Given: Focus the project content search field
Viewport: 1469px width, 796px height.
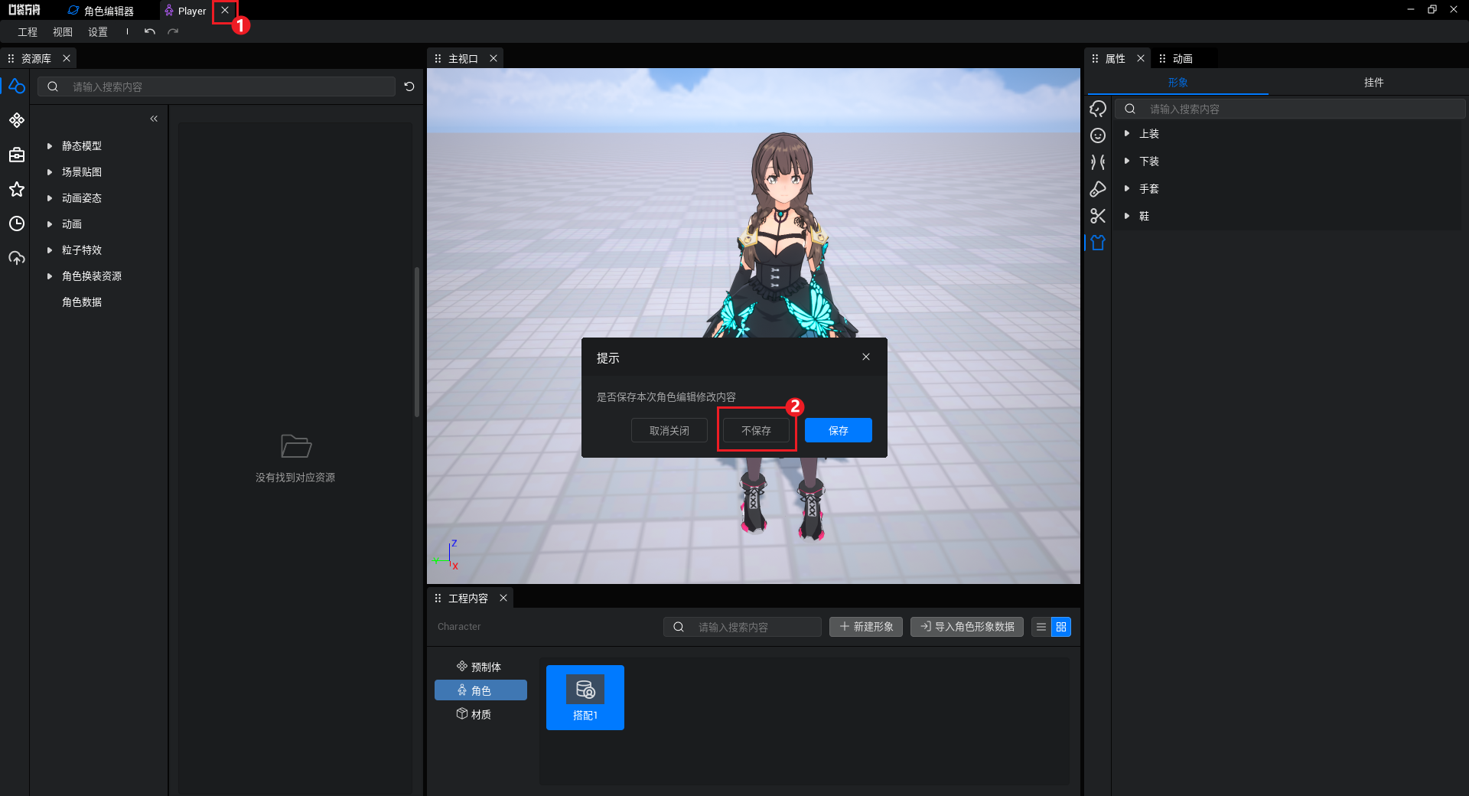Looking at the screenshot, I should pyautogui.click(x=742, y=627).
